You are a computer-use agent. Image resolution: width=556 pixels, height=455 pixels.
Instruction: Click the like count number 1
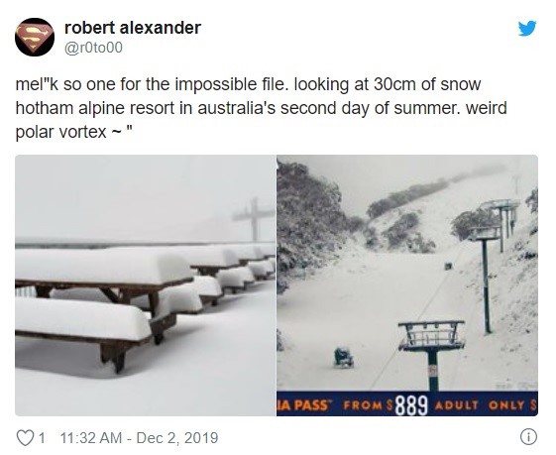coord(42,438)
